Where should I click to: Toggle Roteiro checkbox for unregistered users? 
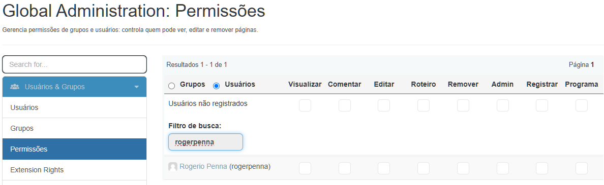point(424,105)
